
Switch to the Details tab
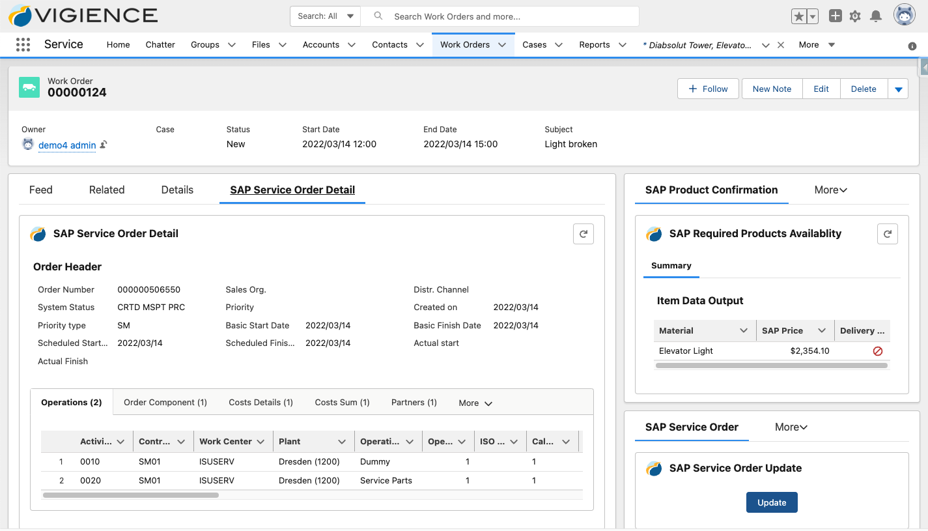click(177, 190)
